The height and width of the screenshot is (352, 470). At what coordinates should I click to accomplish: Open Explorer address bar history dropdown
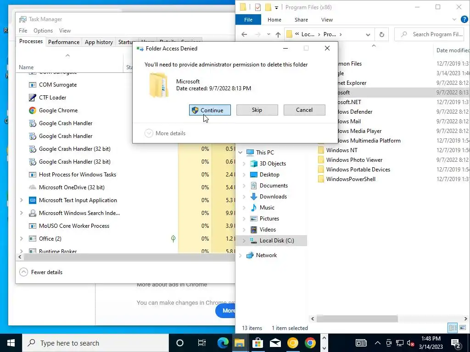click(368, 34)
